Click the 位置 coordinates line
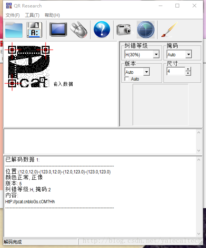This screenshot has width=206, height=248. pos(58,172)
